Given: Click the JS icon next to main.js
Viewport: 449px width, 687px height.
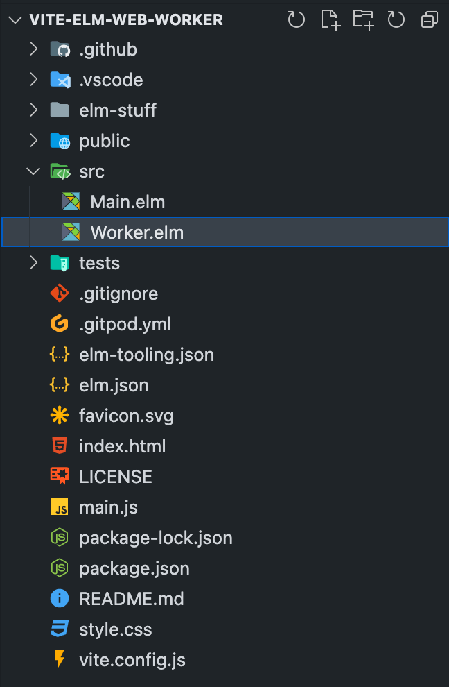Looking at the screenshot, I should pos(61,507).
